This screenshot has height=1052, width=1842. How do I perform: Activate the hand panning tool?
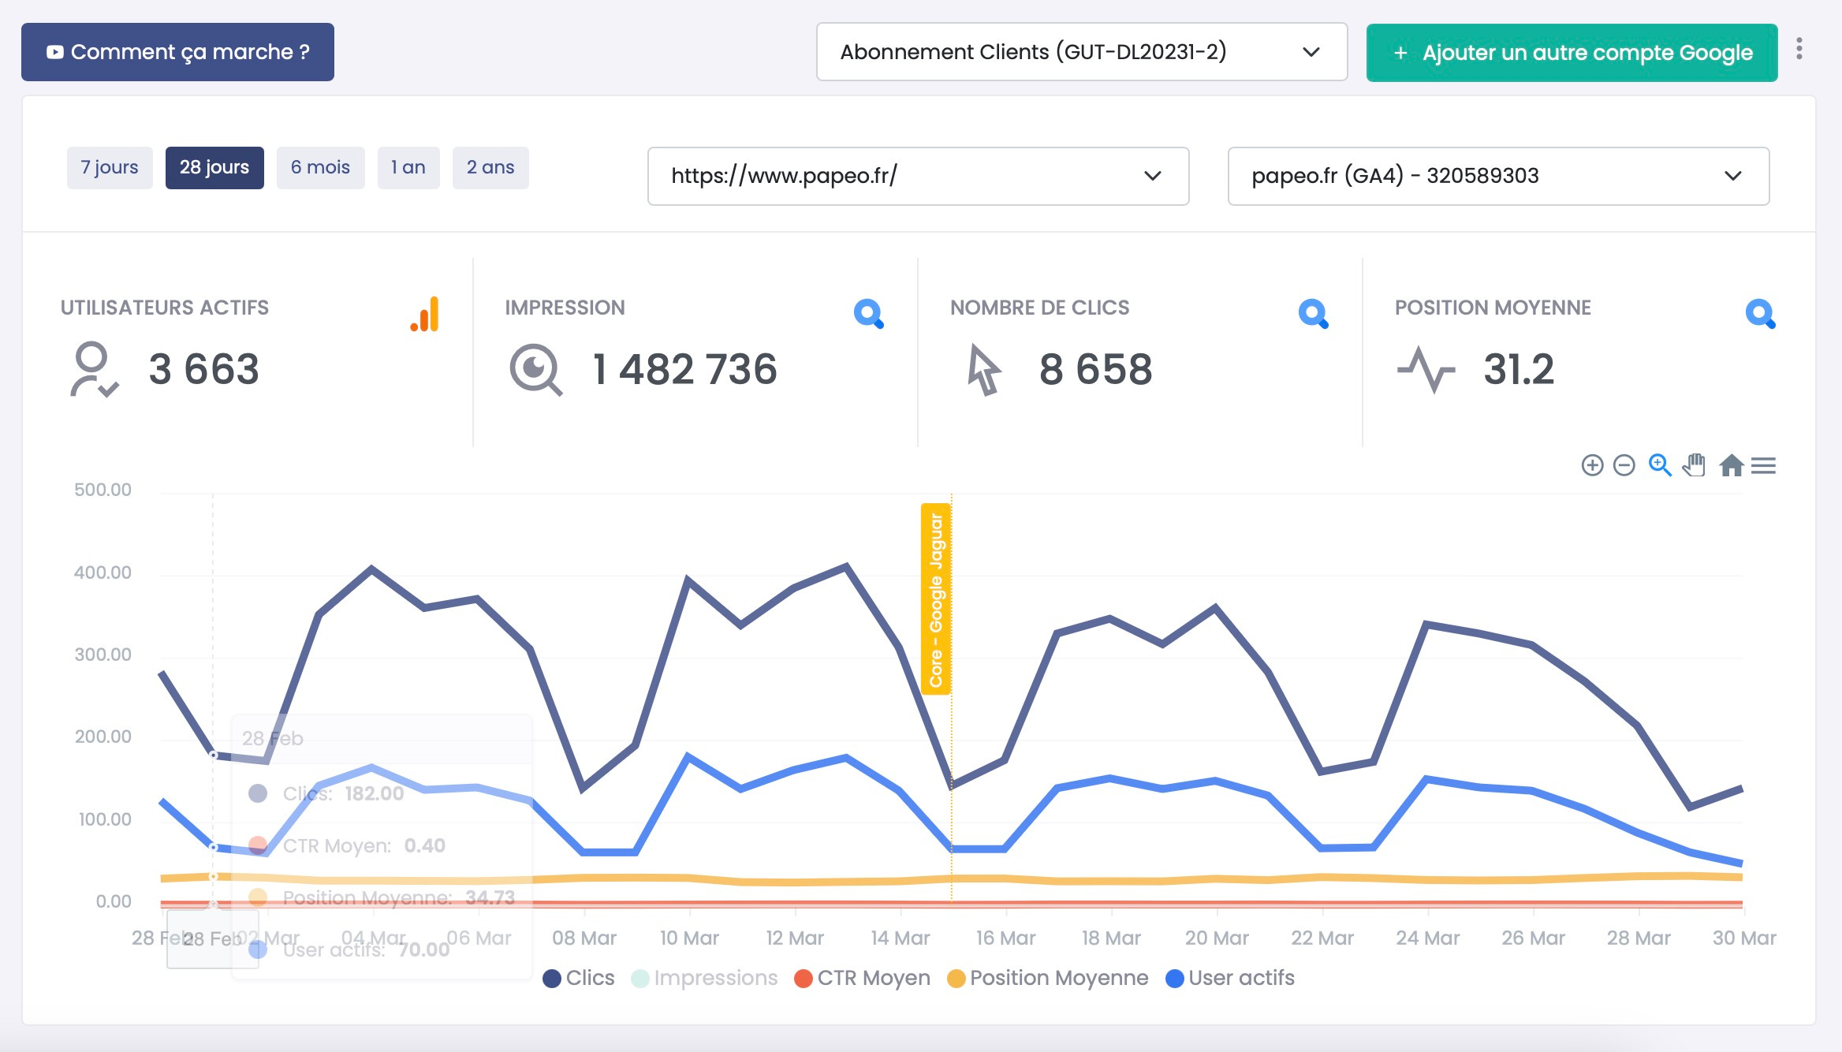click(1694, 465)
